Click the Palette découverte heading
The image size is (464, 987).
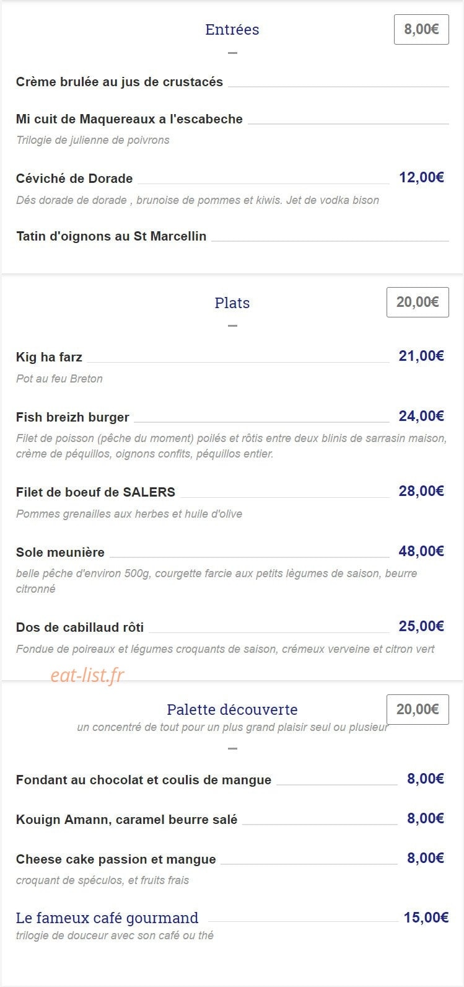[x=232, y=709]
